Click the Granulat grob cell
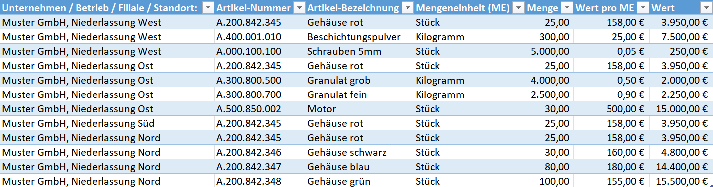Viewport: 713px width, 187px height. point(360,80)
